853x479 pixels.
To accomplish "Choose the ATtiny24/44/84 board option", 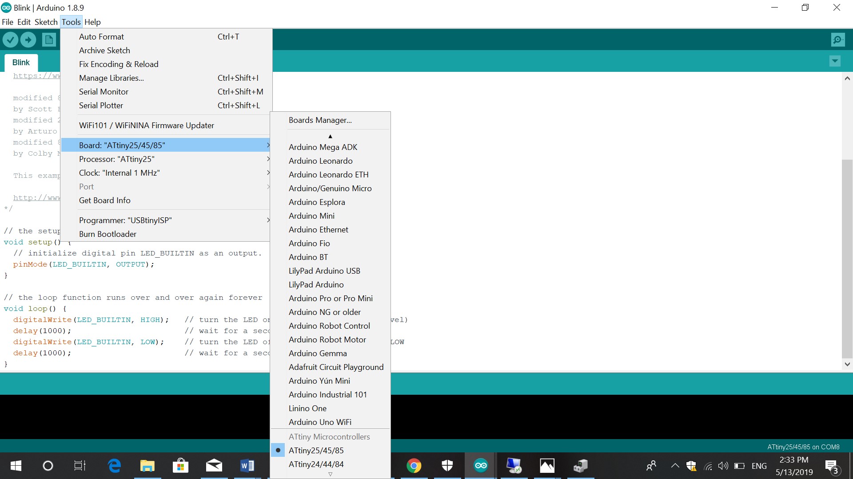I will tap(316, 464).
